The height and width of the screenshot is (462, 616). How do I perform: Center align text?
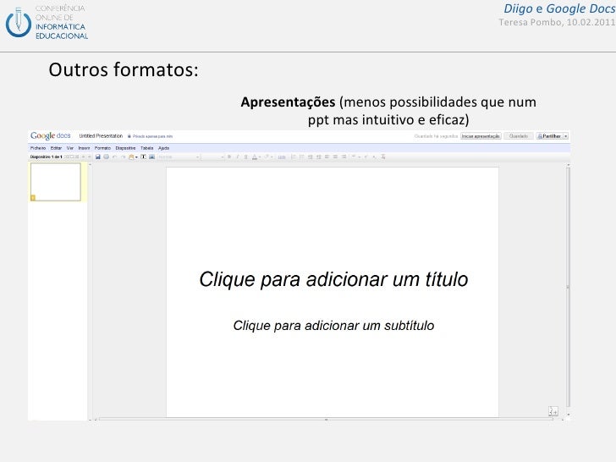tap(335, 157)
